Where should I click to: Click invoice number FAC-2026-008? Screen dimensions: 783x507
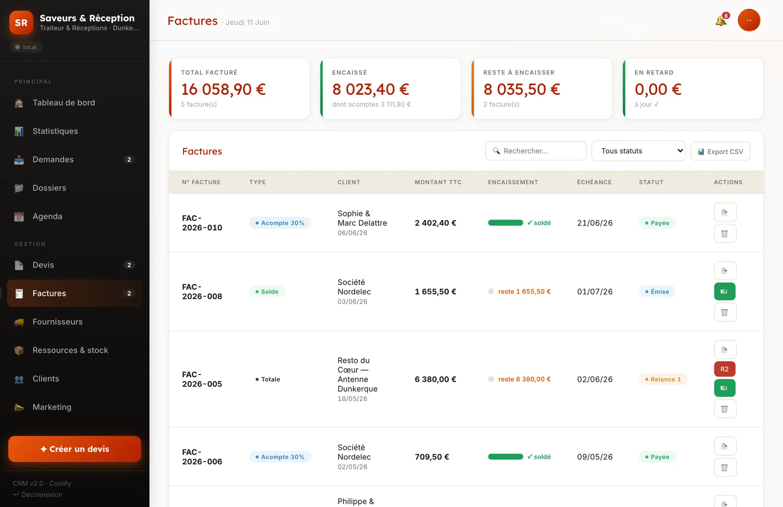click(202, 291)
